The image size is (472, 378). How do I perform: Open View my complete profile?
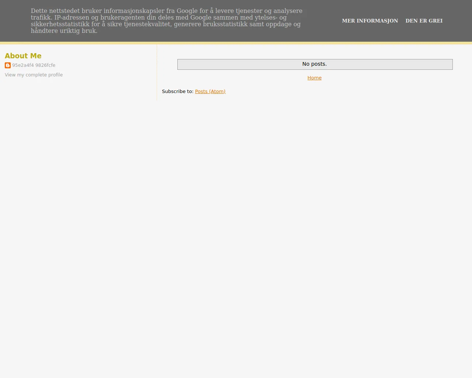pos(34,75)
